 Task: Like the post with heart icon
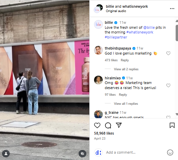pos(97,126)
